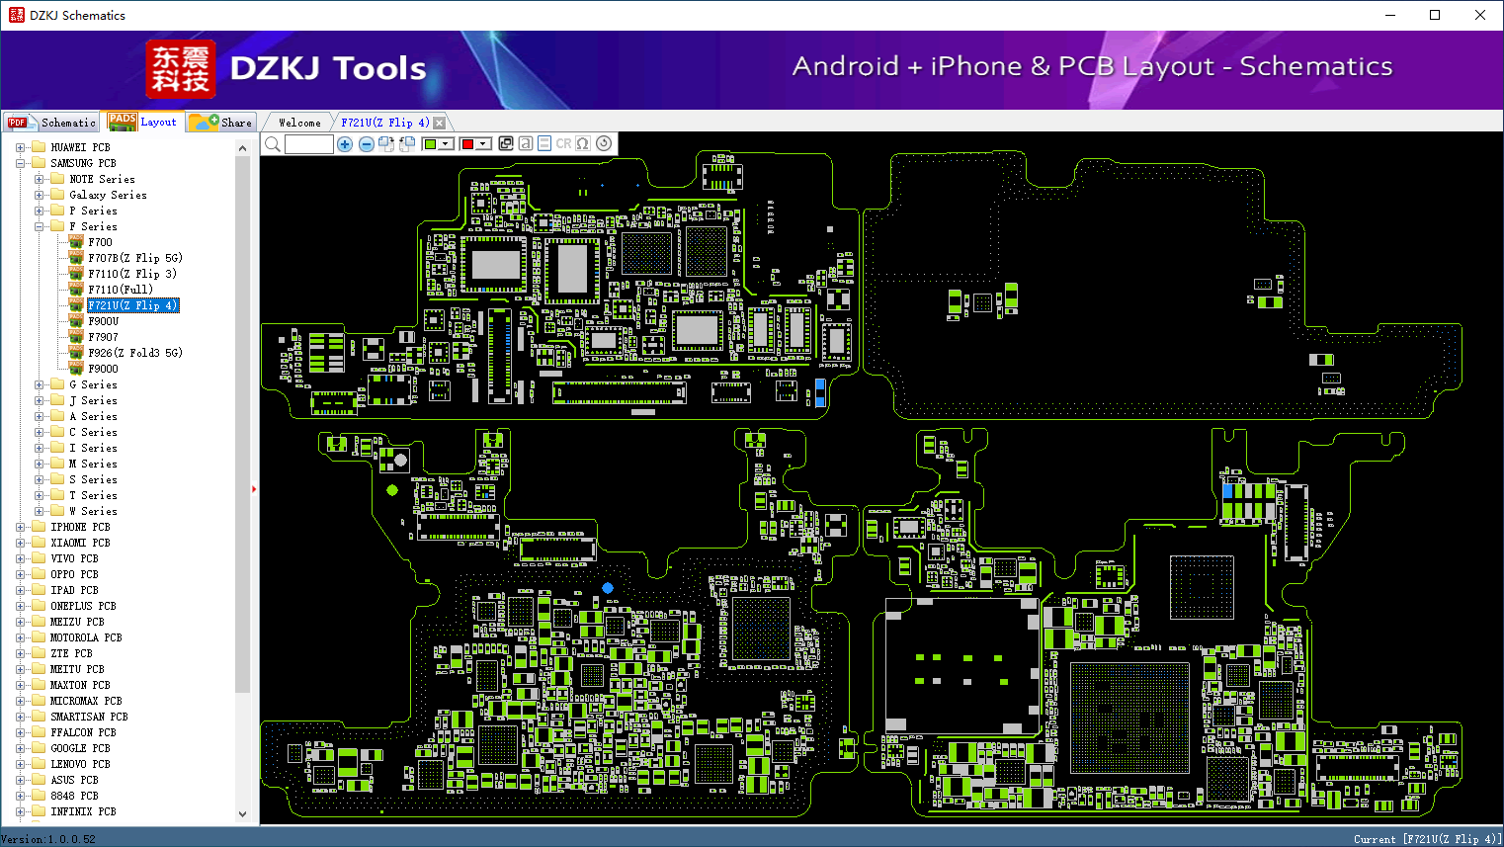The image size is (1504, 847).
Task: Select the IPAD PCB folder label
Action: 74,590
